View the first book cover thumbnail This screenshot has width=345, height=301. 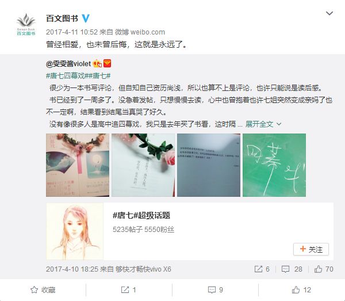pos(78,165)
